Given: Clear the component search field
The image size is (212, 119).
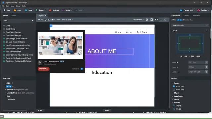Looking at the screenshot, I should [x=32, y=21].
